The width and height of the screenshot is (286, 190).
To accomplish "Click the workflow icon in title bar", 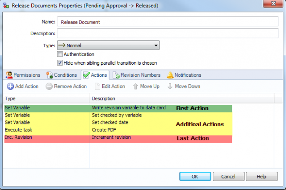I will 6,5.
